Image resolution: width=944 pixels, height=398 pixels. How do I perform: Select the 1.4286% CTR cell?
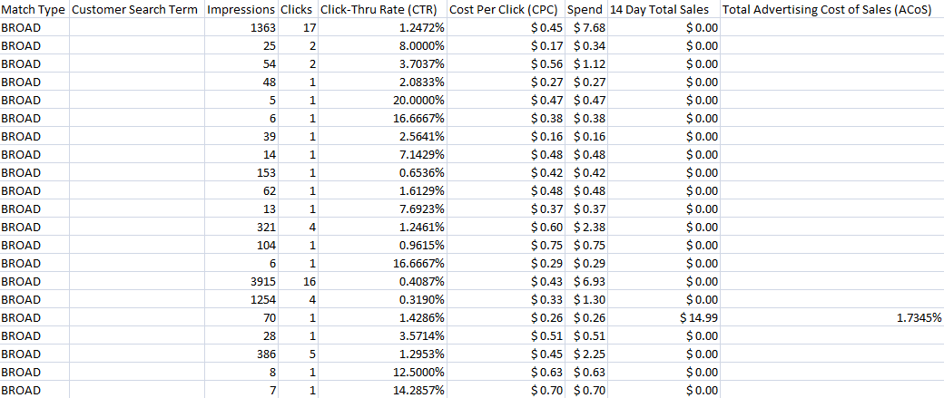pyautogui.click(x=382, y=316)
